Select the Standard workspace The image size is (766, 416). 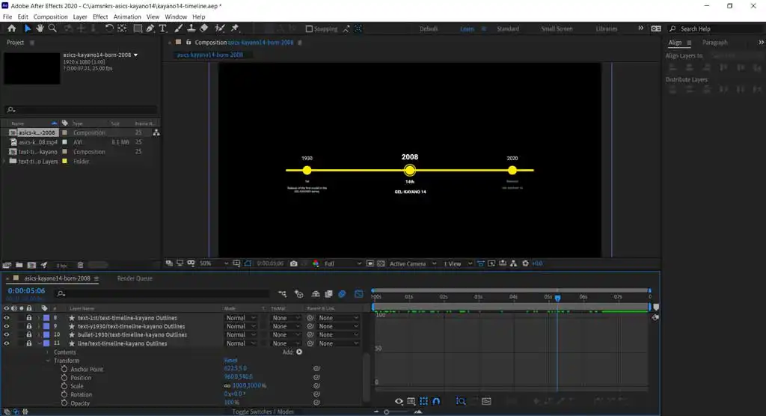(508, 29)
